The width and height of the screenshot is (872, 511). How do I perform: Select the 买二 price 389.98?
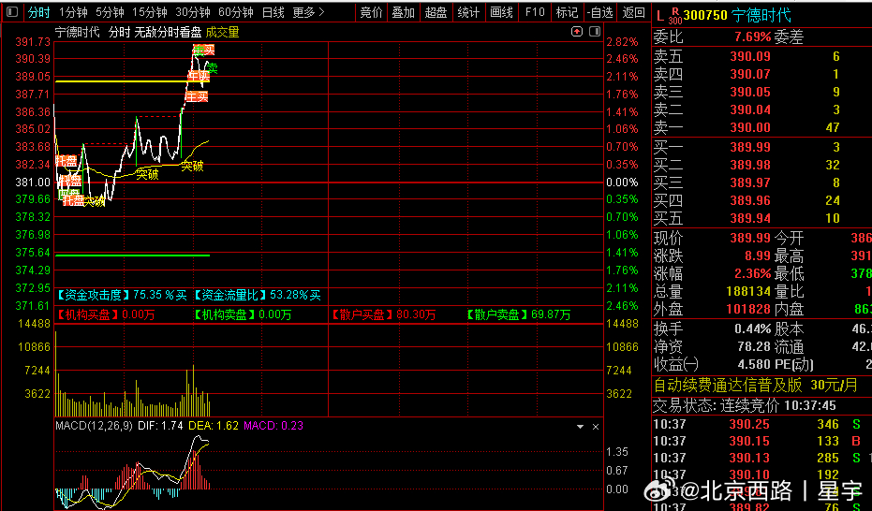pyautogui.click(x=750, y=165)
